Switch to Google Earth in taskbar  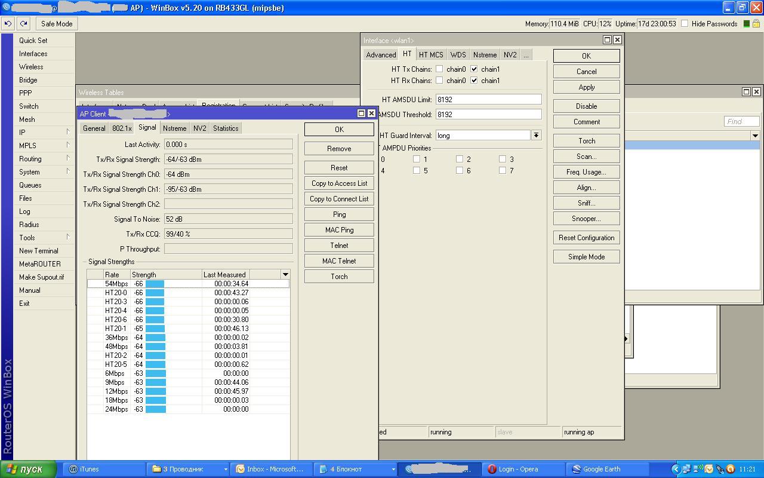click(601, 469)
